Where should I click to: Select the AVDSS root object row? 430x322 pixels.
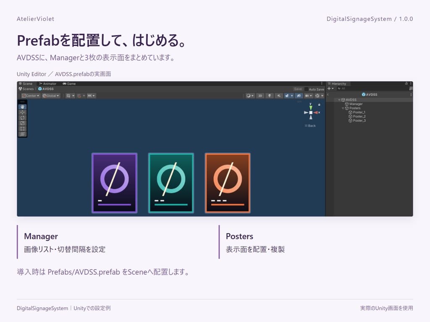(370, 100)
